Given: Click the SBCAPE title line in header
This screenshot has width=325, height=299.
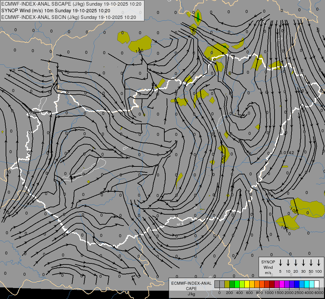Looking at the screenshot, I should 71,4.
